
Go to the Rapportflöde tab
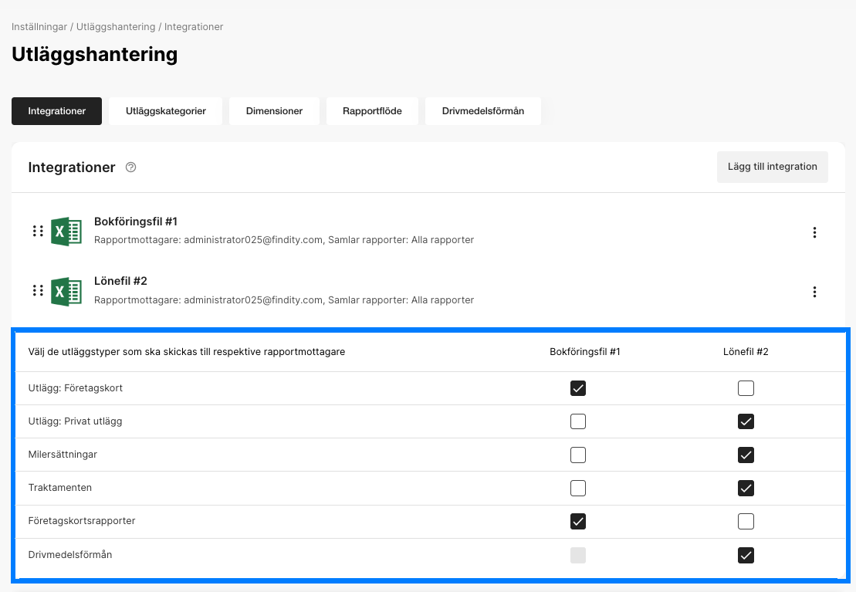click(372, 111)
